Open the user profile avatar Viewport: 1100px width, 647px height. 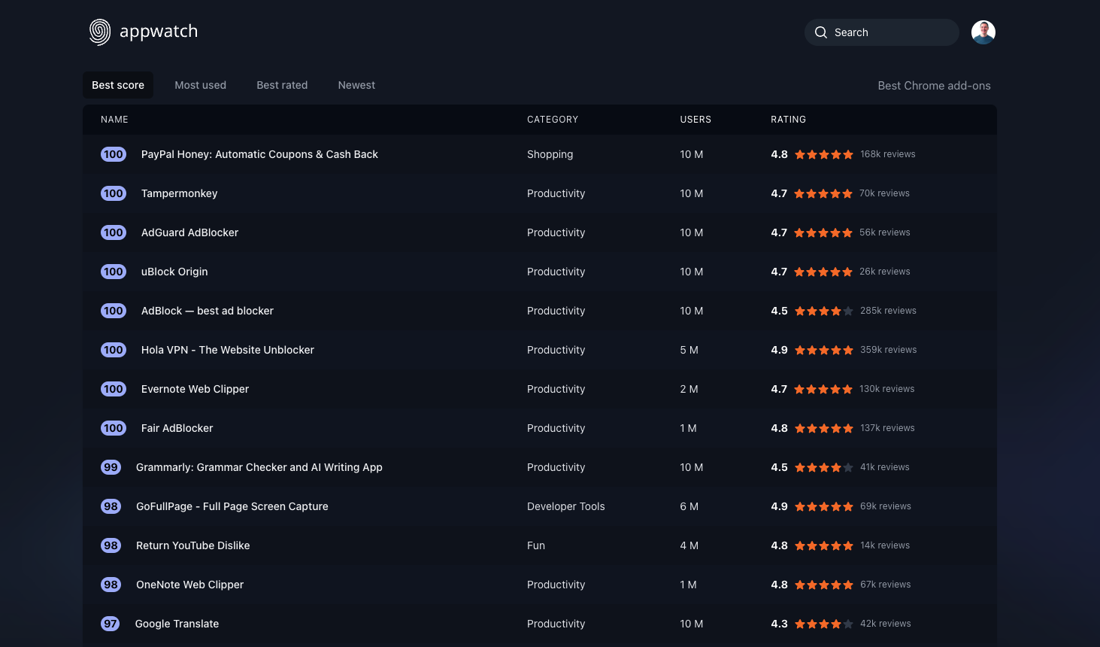(983, 32)
